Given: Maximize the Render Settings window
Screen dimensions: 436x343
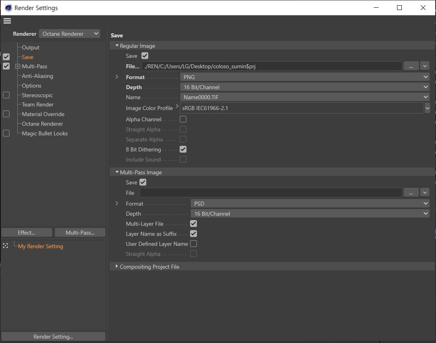Looking at the screenshot, I should coord(399,8).
